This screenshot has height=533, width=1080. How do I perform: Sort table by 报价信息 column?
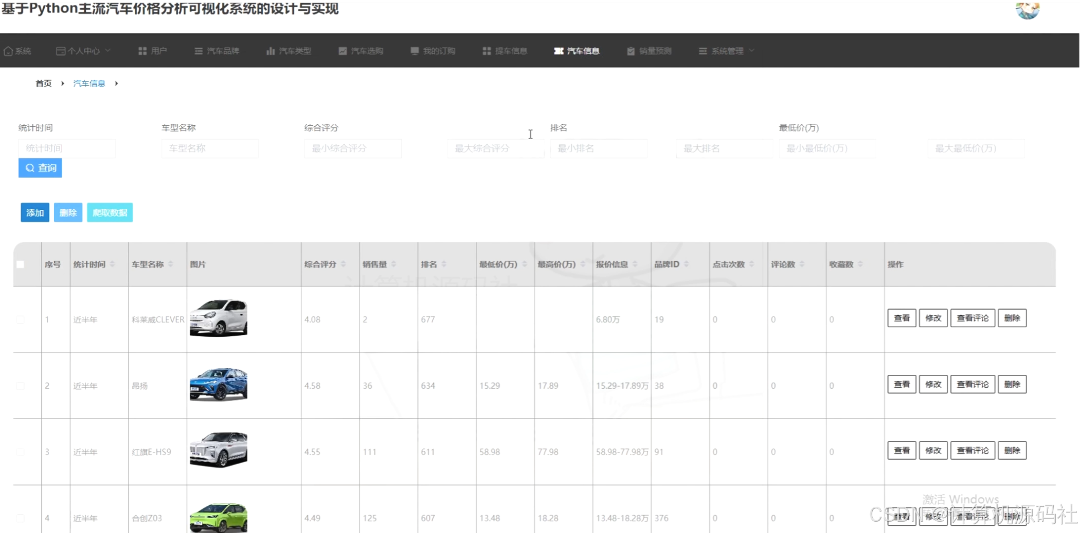tap(635, 264)
